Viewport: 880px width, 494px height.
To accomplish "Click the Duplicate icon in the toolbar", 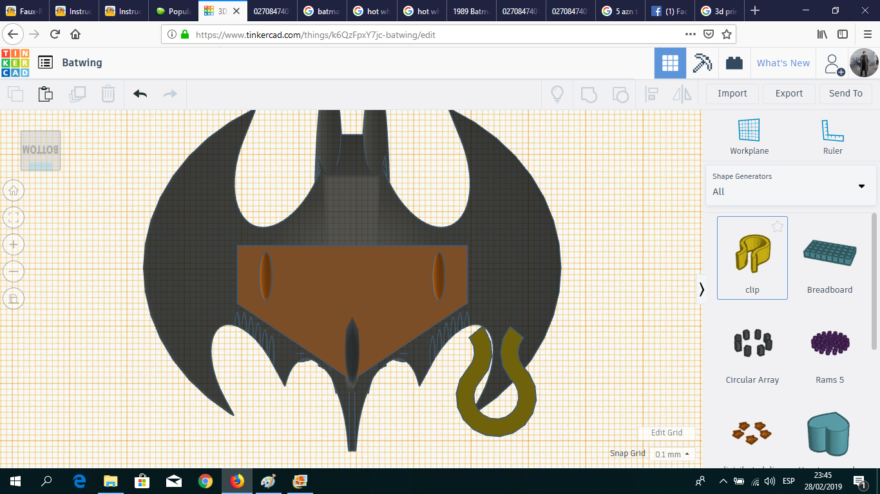I will point(77,94).
